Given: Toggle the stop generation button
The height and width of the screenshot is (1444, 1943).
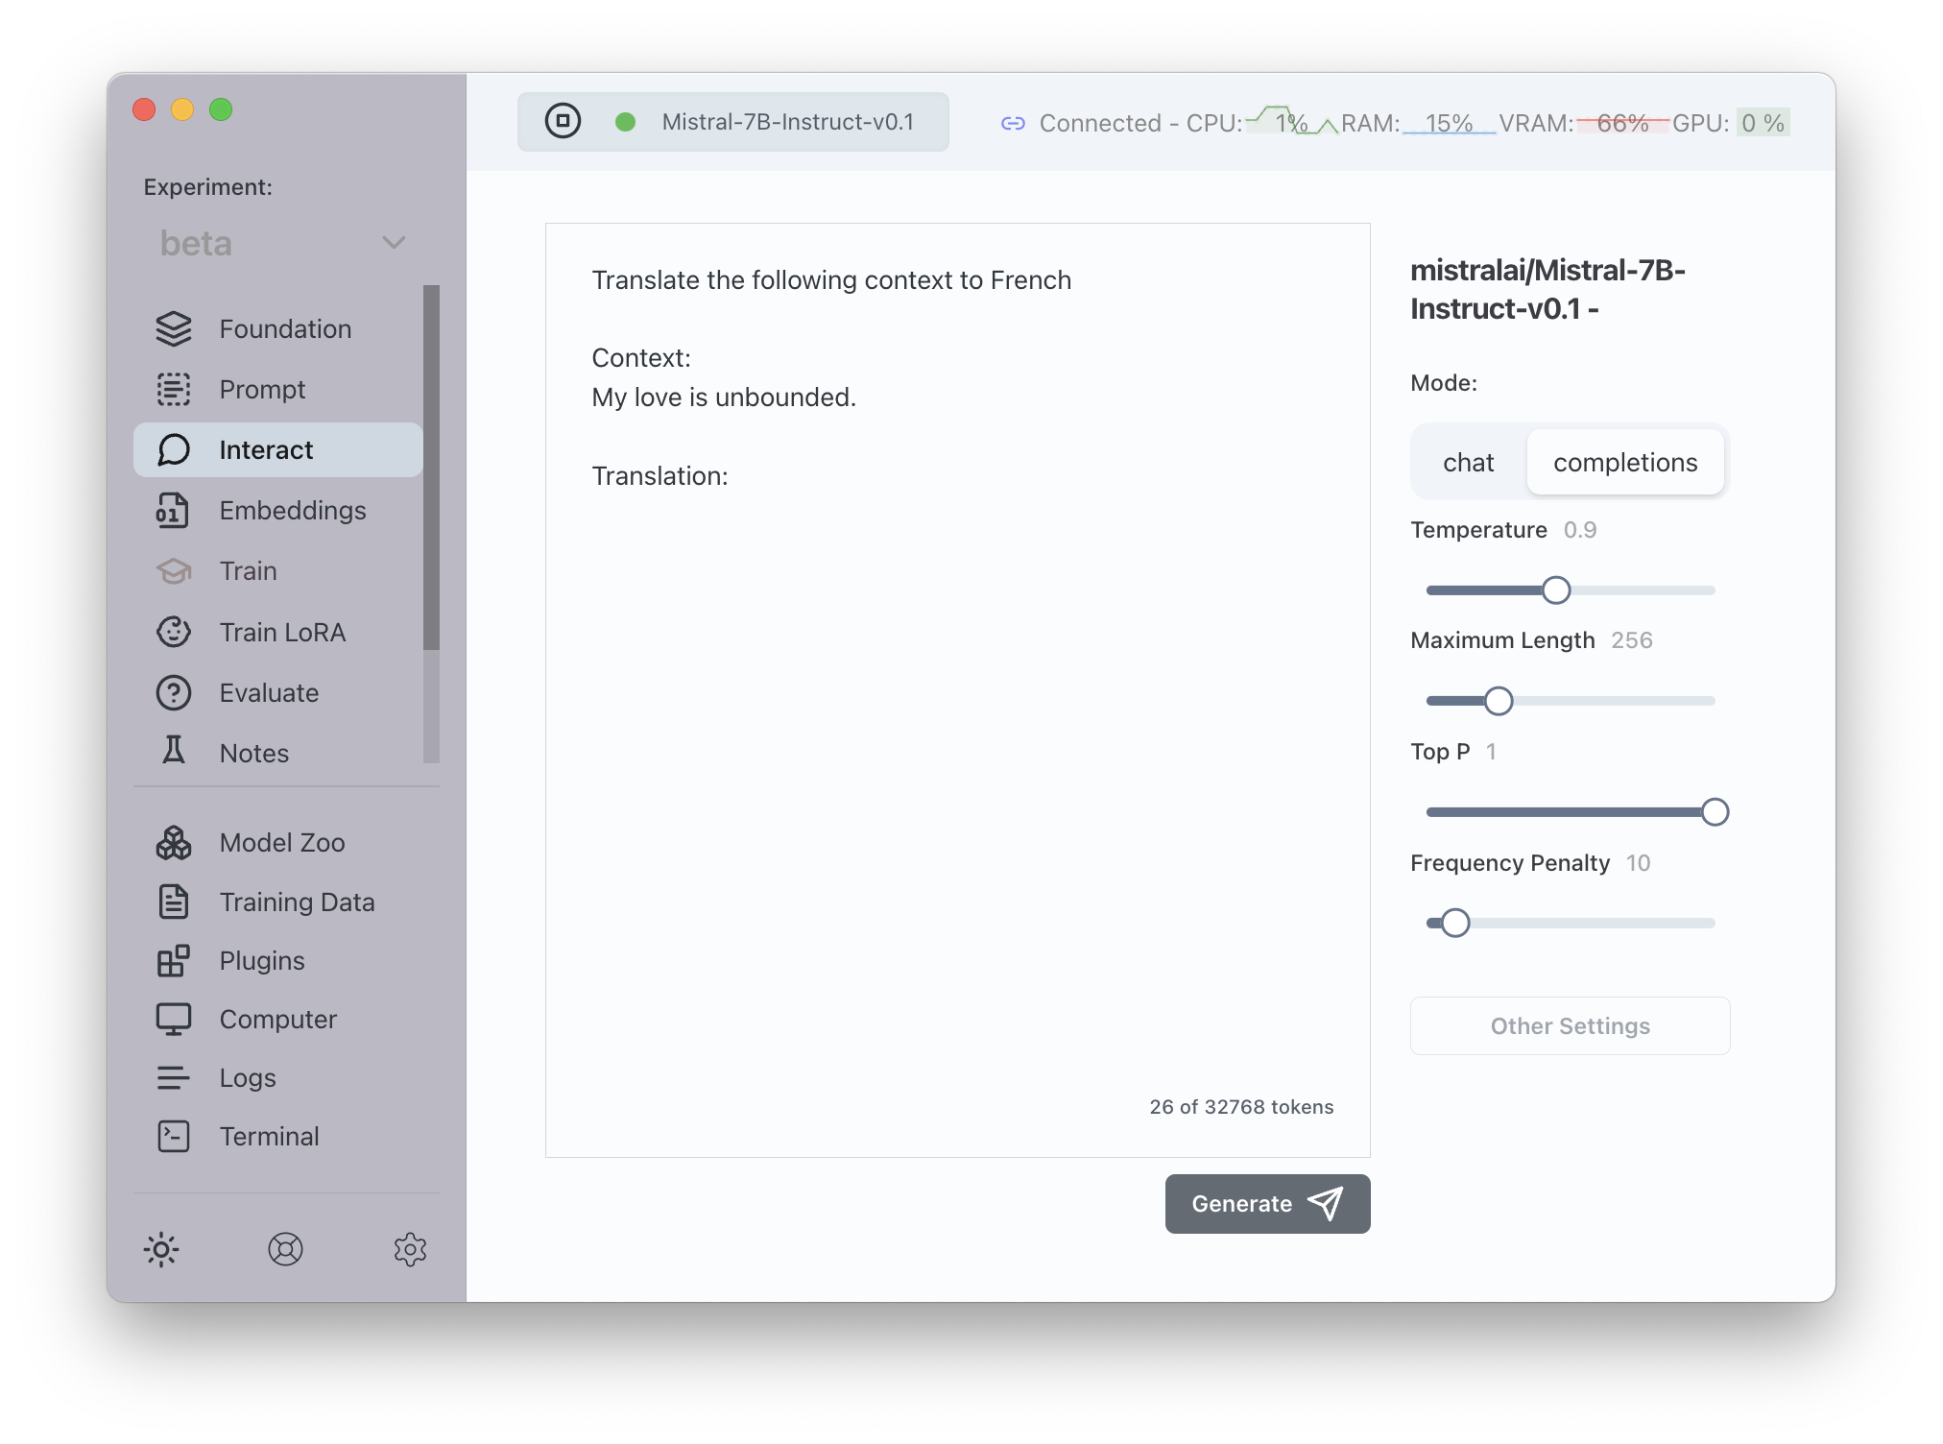Looking at the screenshot, I should (564, 123).
